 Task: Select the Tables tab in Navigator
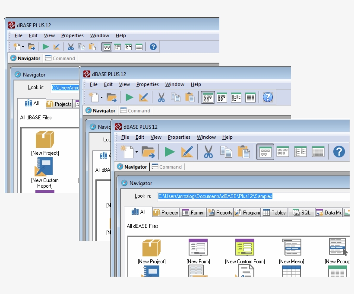pos(274,213)
